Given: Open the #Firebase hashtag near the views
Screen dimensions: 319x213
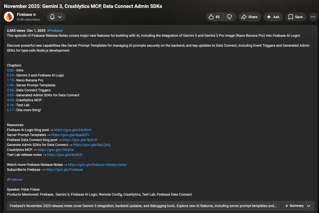Looking at the screenshot, I should coord(55,30).
